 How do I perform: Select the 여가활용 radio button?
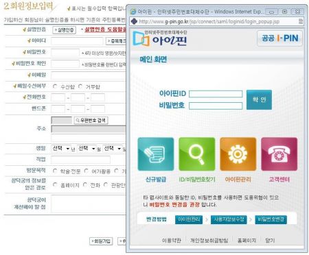point(87,171)
